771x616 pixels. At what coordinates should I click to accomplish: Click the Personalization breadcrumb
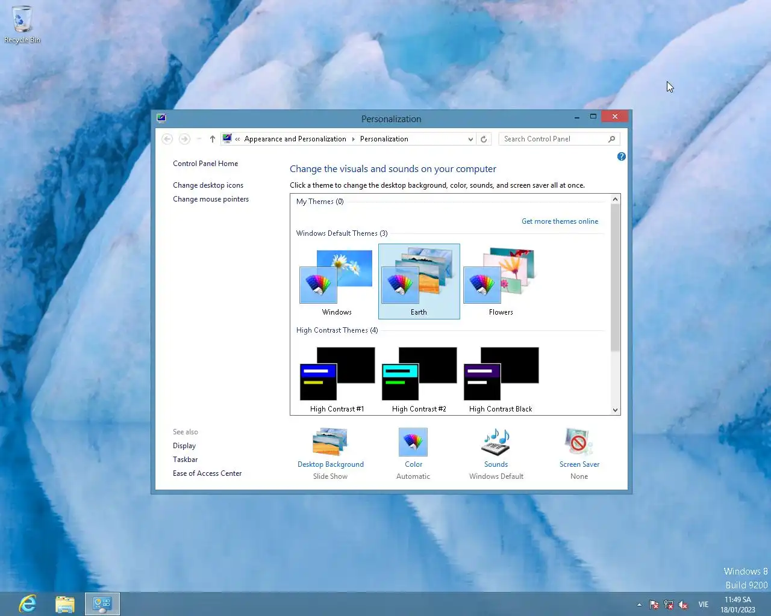(384, 139)
